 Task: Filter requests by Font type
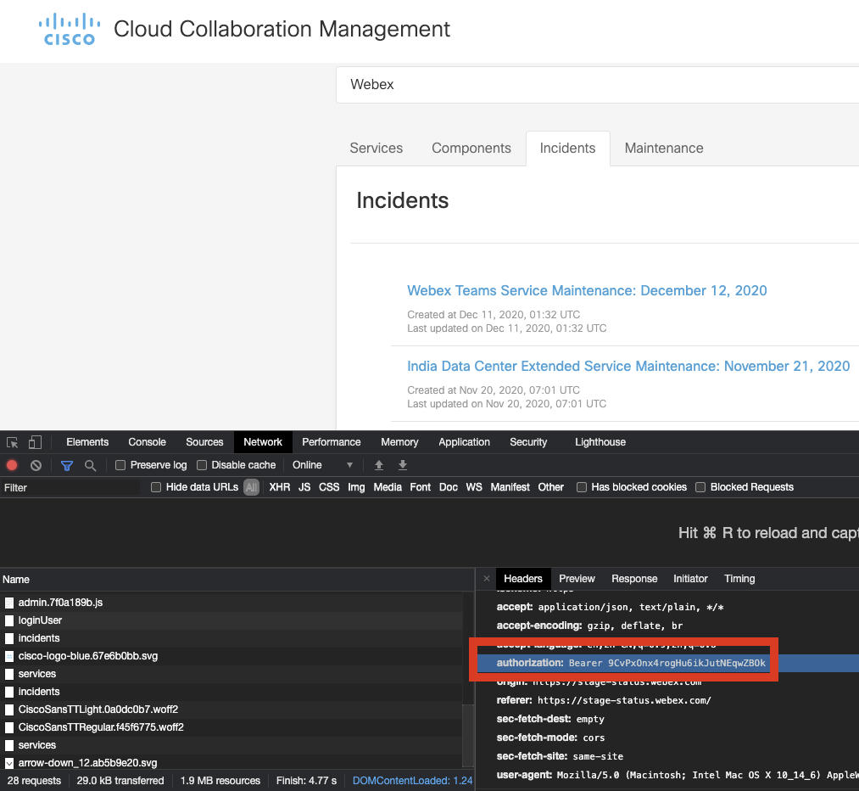(421, 487)
